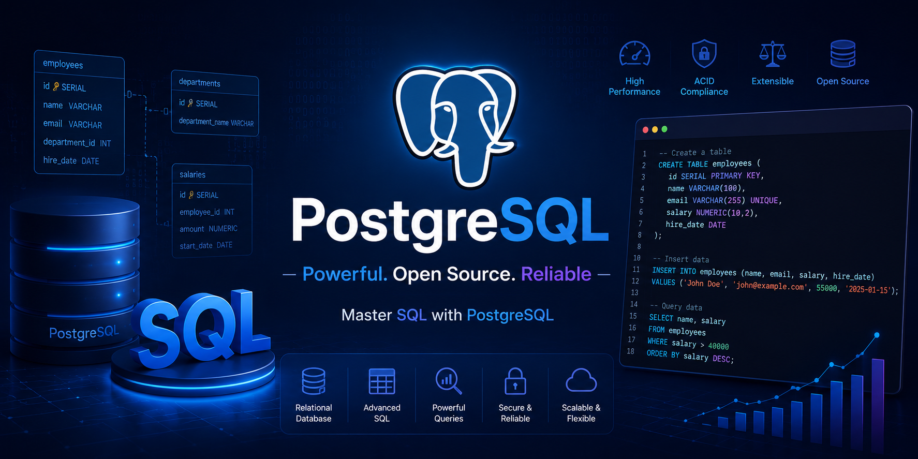The height and width of the screenshot is (459, 918).
Task: Click the Scalable & Flexible label
Action: 581,413
